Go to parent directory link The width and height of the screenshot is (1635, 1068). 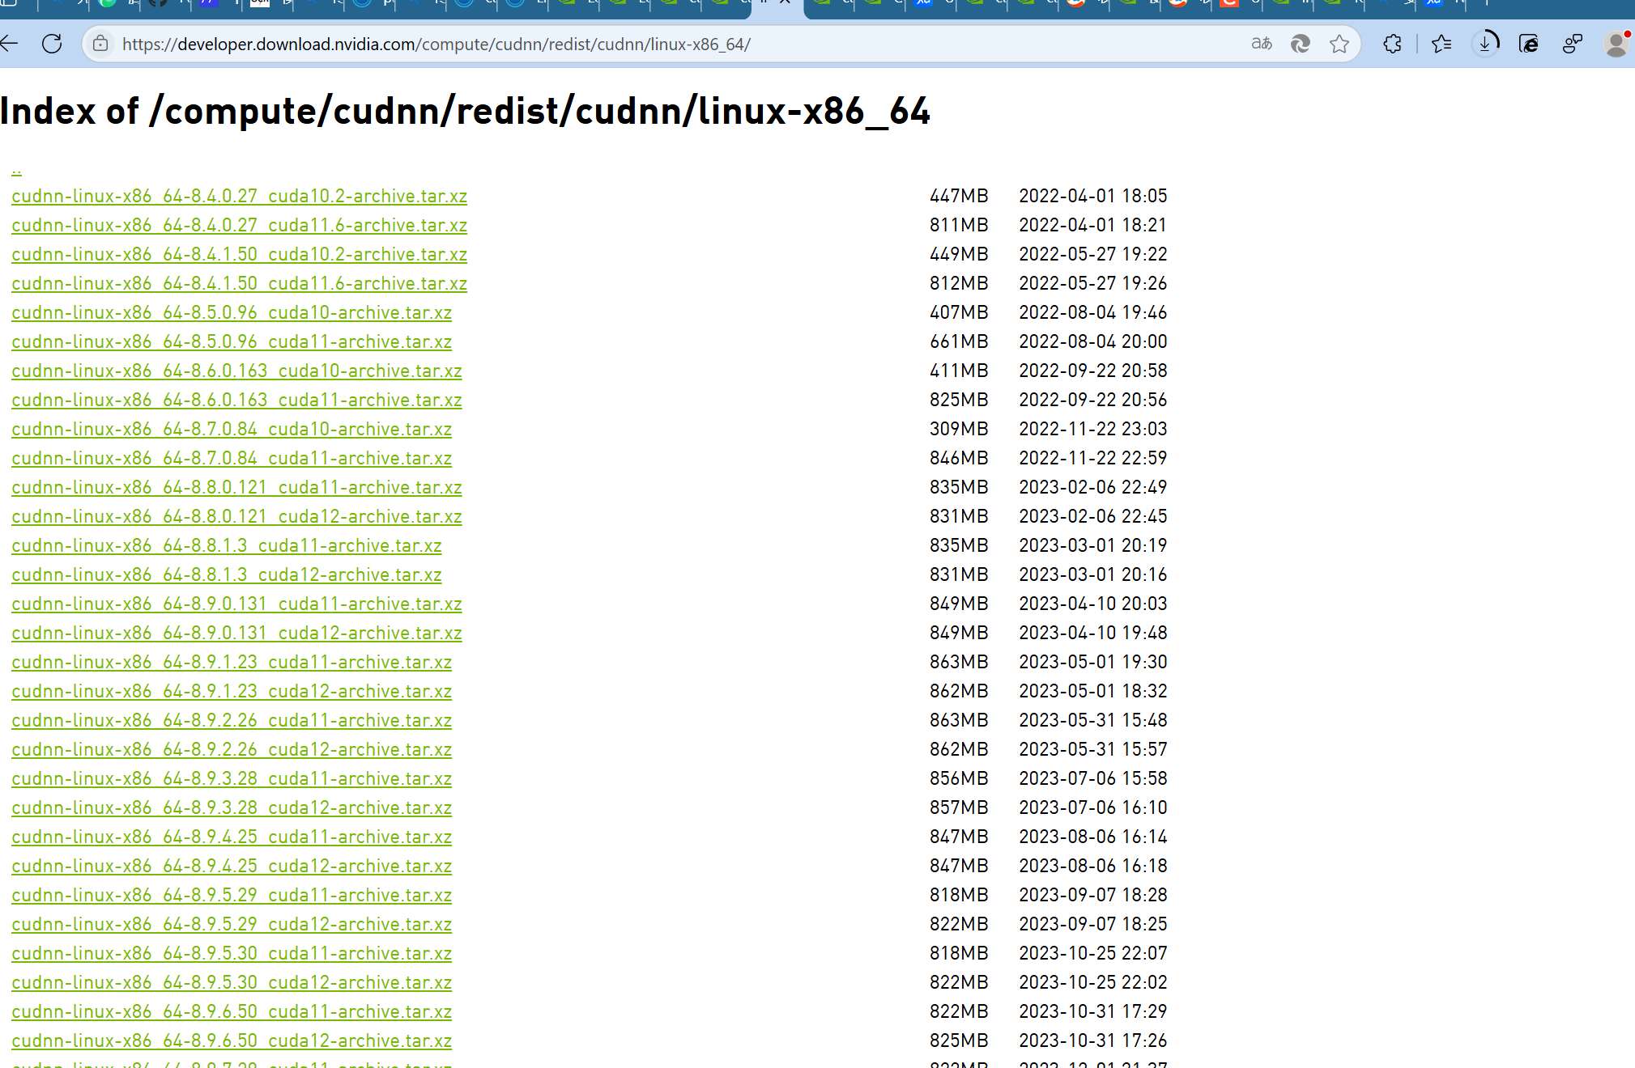[16, 170]
